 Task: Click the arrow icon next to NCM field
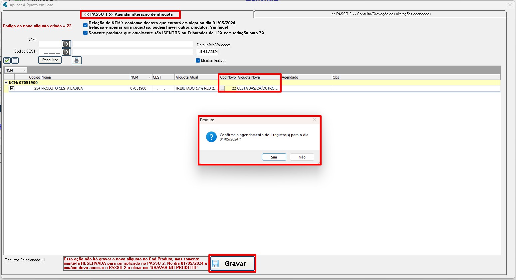pyautogui.click(x=66, y=44)
